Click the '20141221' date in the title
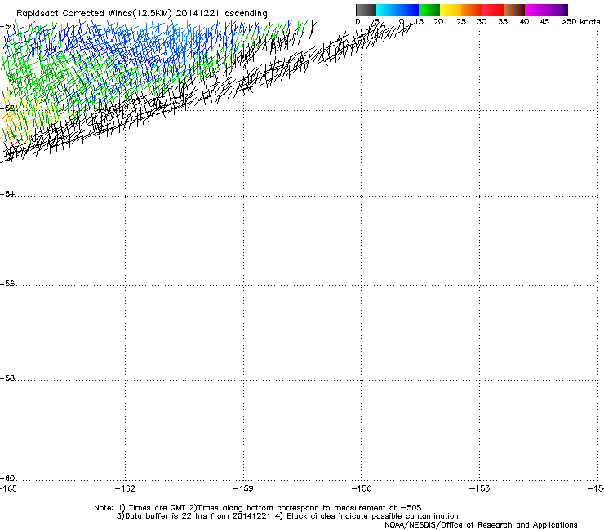 click(x=198, y=13)
